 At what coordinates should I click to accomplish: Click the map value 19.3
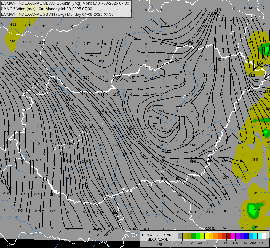point(101,61)
